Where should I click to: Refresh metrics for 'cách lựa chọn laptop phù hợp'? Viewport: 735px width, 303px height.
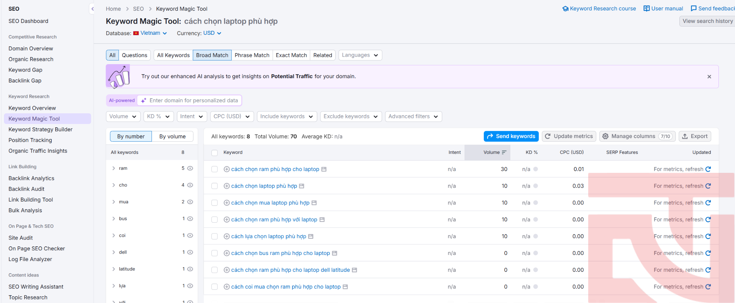[x=708, y=236]
